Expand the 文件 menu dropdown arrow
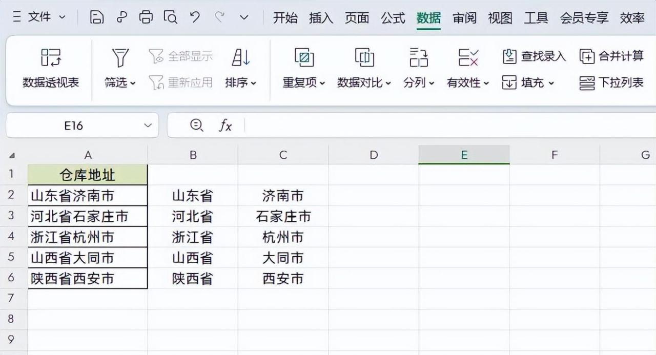This screenshot has width=656, height=355. [63, 17]
